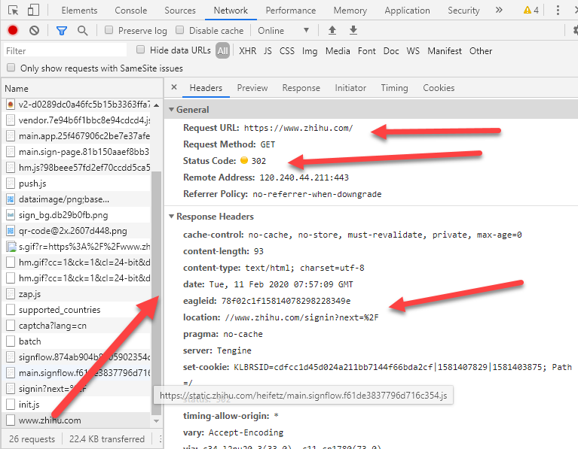Click the request list scroll-up arrow
This screenshot has height=449, width=578.
[x=156, y=105]
